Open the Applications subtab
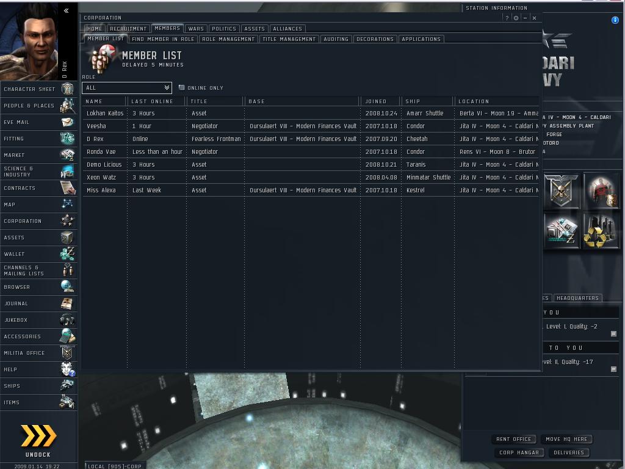Viewport: 625px width, 469px height. tap(421, 39)
